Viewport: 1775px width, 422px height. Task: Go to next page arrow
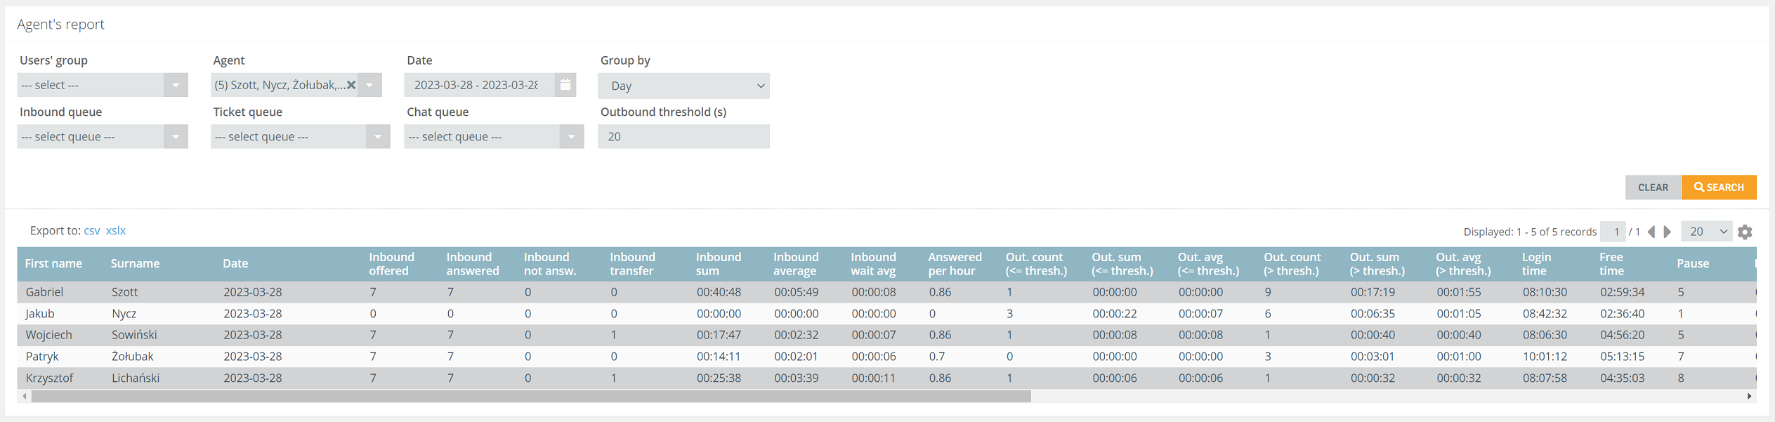(1668, 232)
